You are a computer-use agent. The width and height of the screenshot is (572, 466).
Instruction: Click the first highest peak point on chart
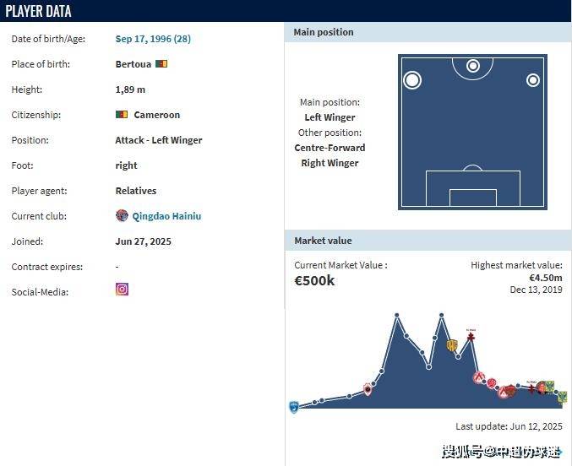tap(396, 316)
